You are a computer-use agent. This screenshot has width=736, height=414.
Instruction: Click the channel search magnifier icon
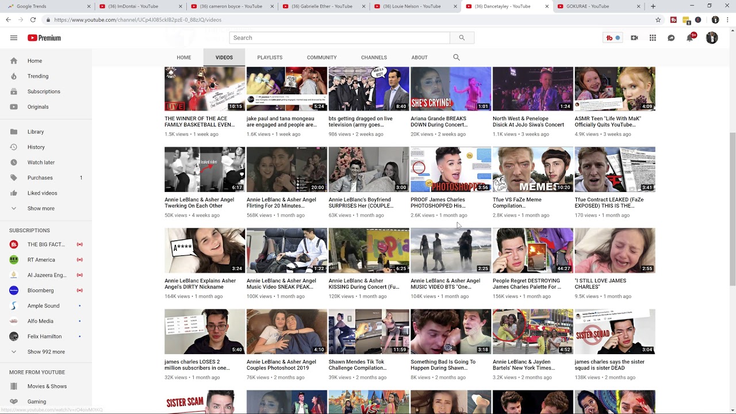(457, 57)
